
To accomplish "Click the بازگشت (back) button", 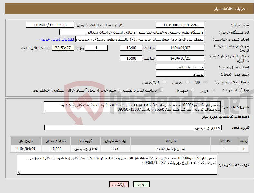I will [x=119, y=184].
